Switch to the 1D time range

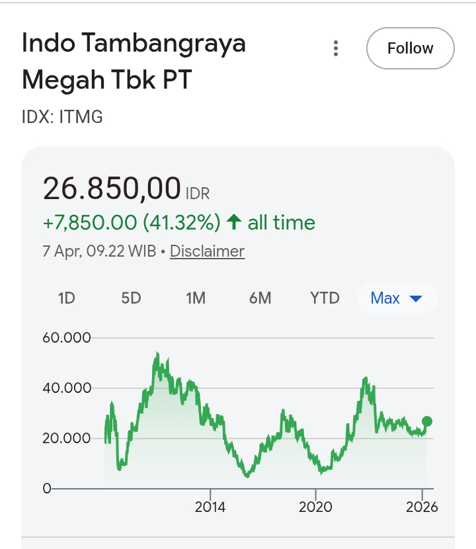67,298
